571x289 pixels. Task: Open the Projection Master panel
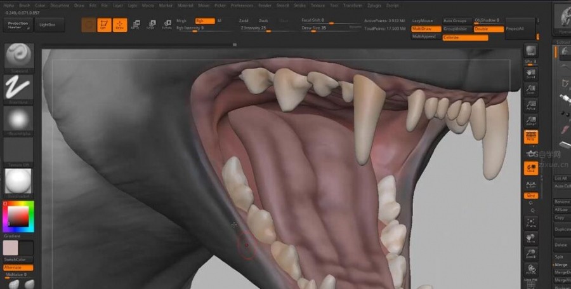19,24
